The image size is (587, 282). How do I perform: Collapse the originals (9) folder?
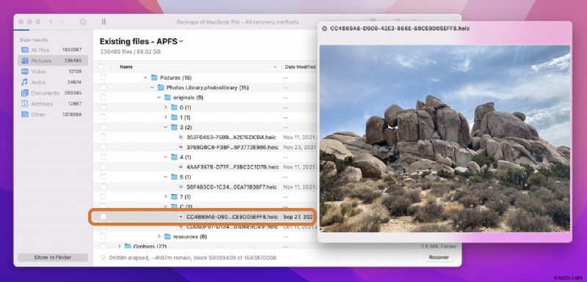[158, 97]
